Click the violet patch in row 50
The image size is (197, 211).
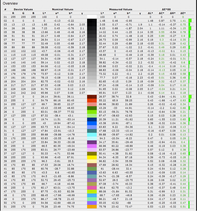tap(92, 203)
